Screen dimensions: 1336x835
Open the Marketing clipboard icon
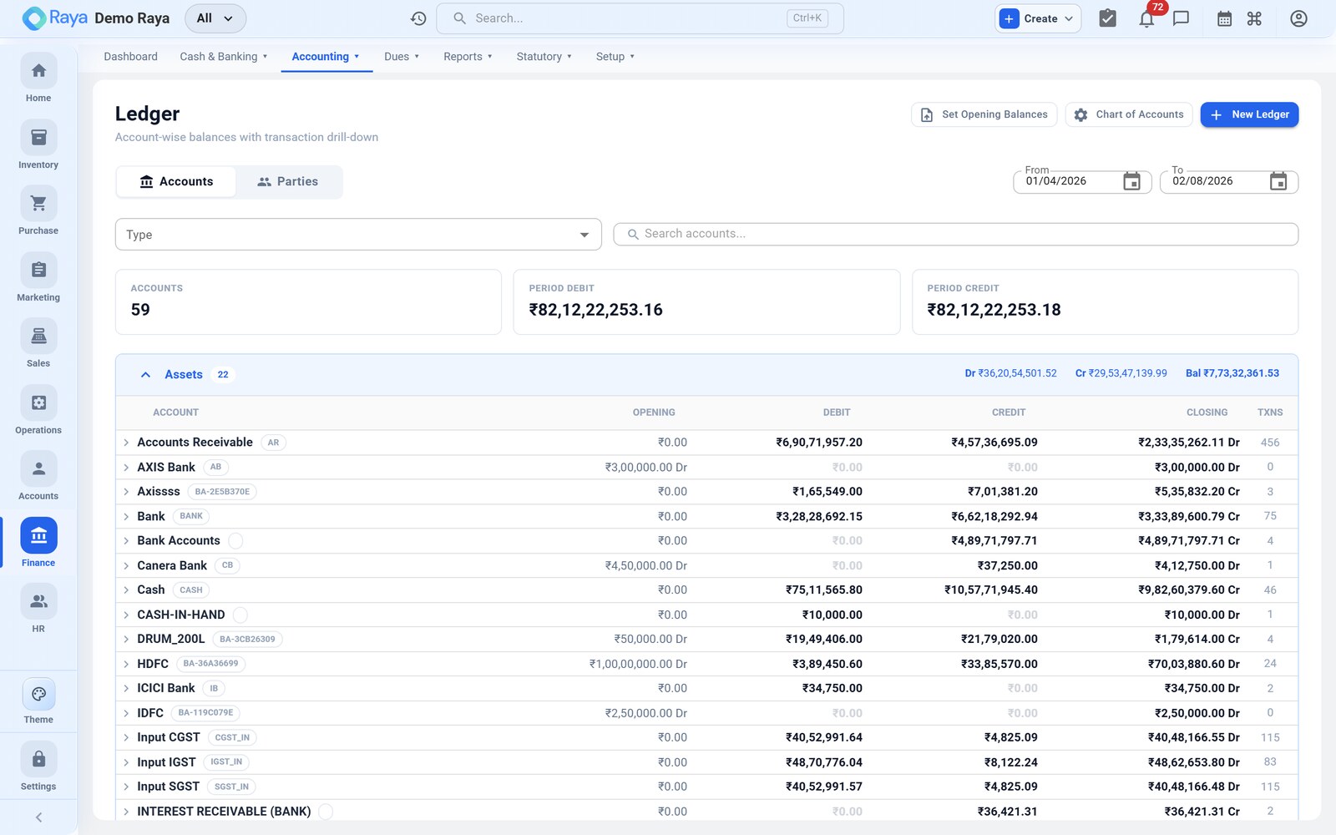[x=38, y=270]
